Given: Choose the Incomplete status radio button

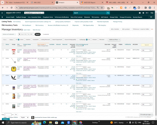Looking at the screenshot, I should [31, 40].
